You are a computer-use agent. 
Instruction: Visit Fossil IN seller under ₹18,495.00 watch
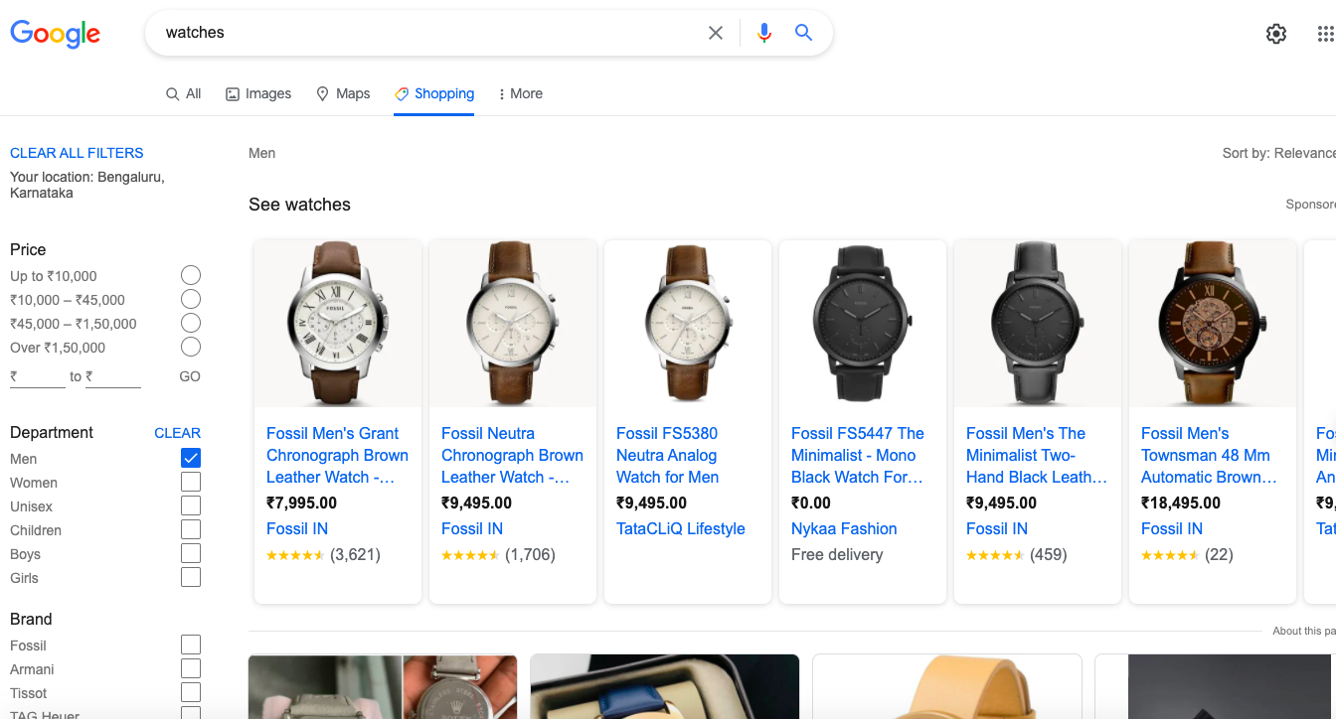(x=1172, y=528)
